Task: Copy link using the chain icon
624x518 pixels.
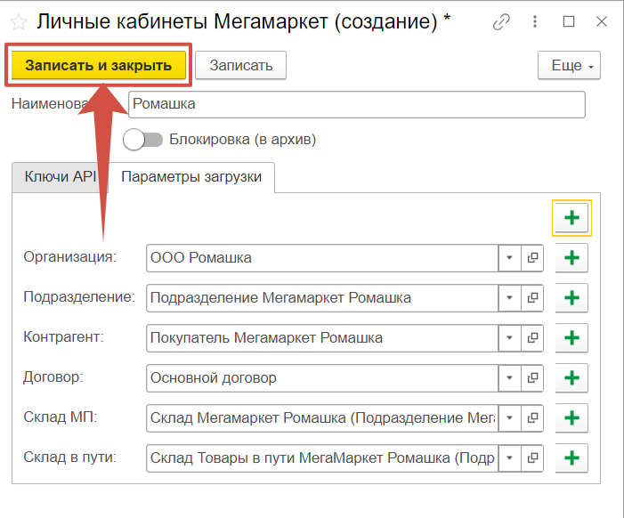Action: pos(502,21)
